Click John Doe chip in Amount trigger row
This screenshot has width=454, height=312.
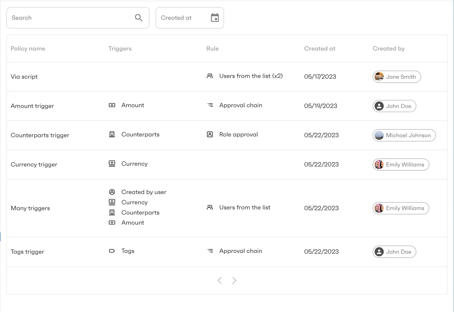click(x=394, y=106)
